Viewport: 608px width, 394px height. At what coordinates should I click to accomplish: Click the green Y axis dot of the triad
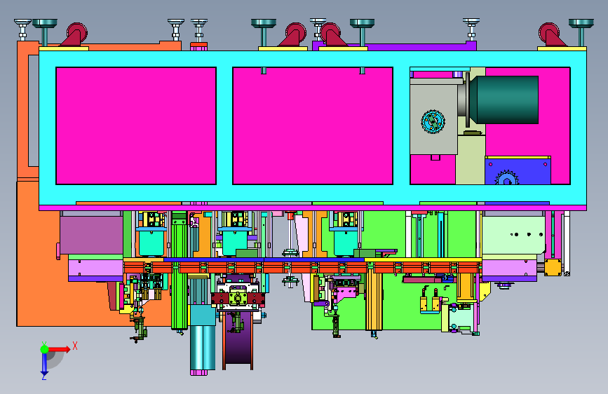pos(44,349)
